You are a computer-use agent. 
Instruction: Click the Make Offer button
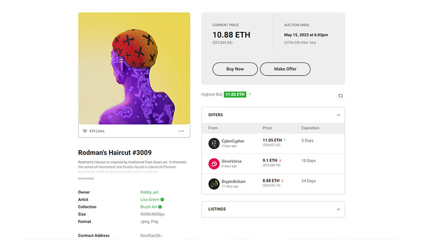click(285, 69)
